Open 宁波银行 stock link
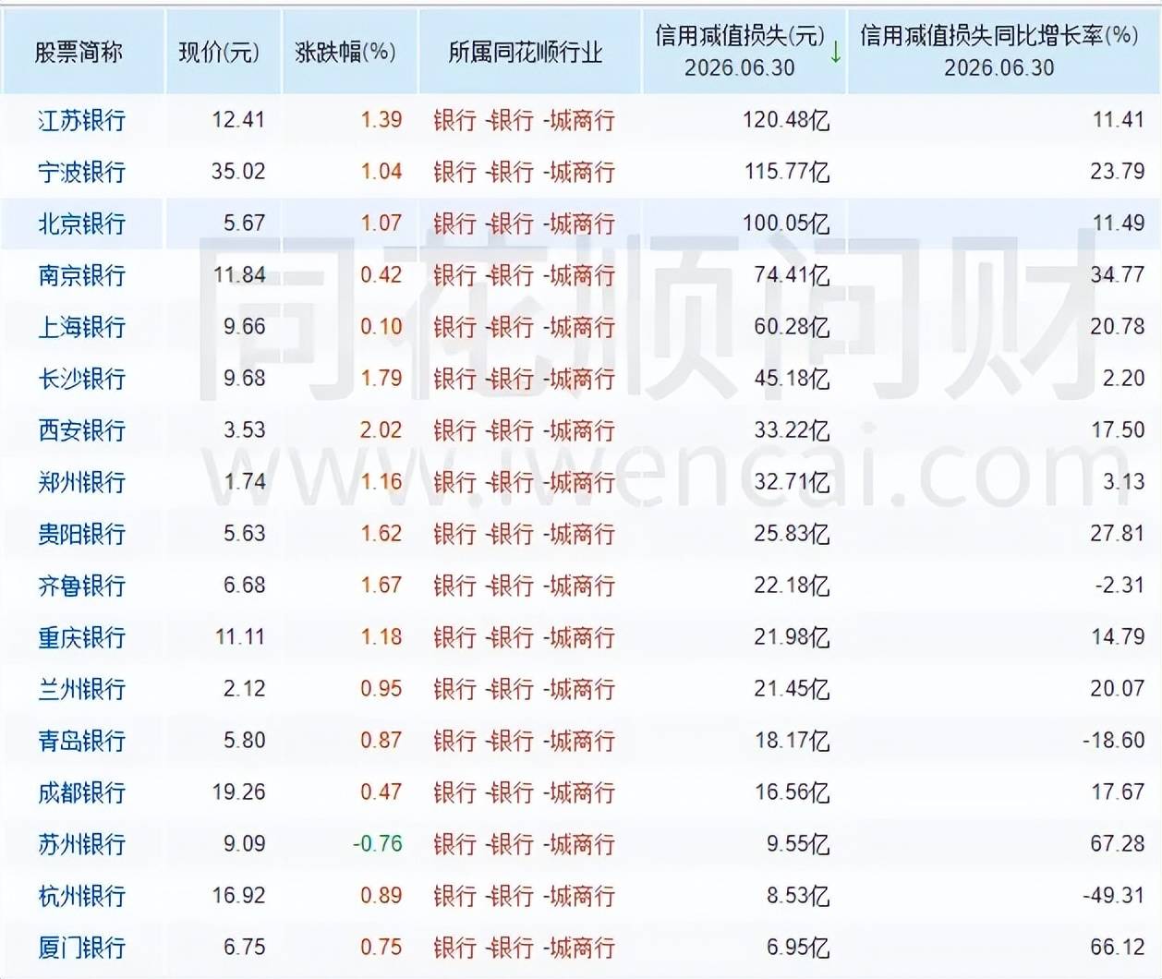The image size is (1162, 979). 81,172
